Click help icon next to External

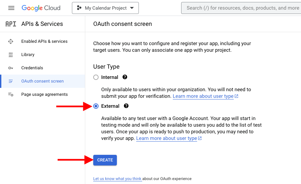click(x=126, y=106)
